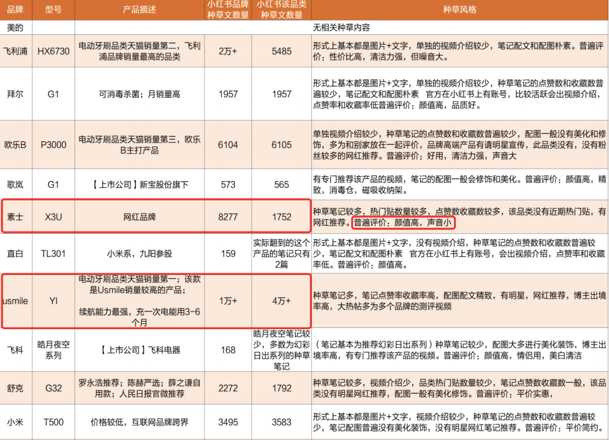Select the 573 count cell
The width and height of the screenshot is (609, 440).
tap(228, 184)
